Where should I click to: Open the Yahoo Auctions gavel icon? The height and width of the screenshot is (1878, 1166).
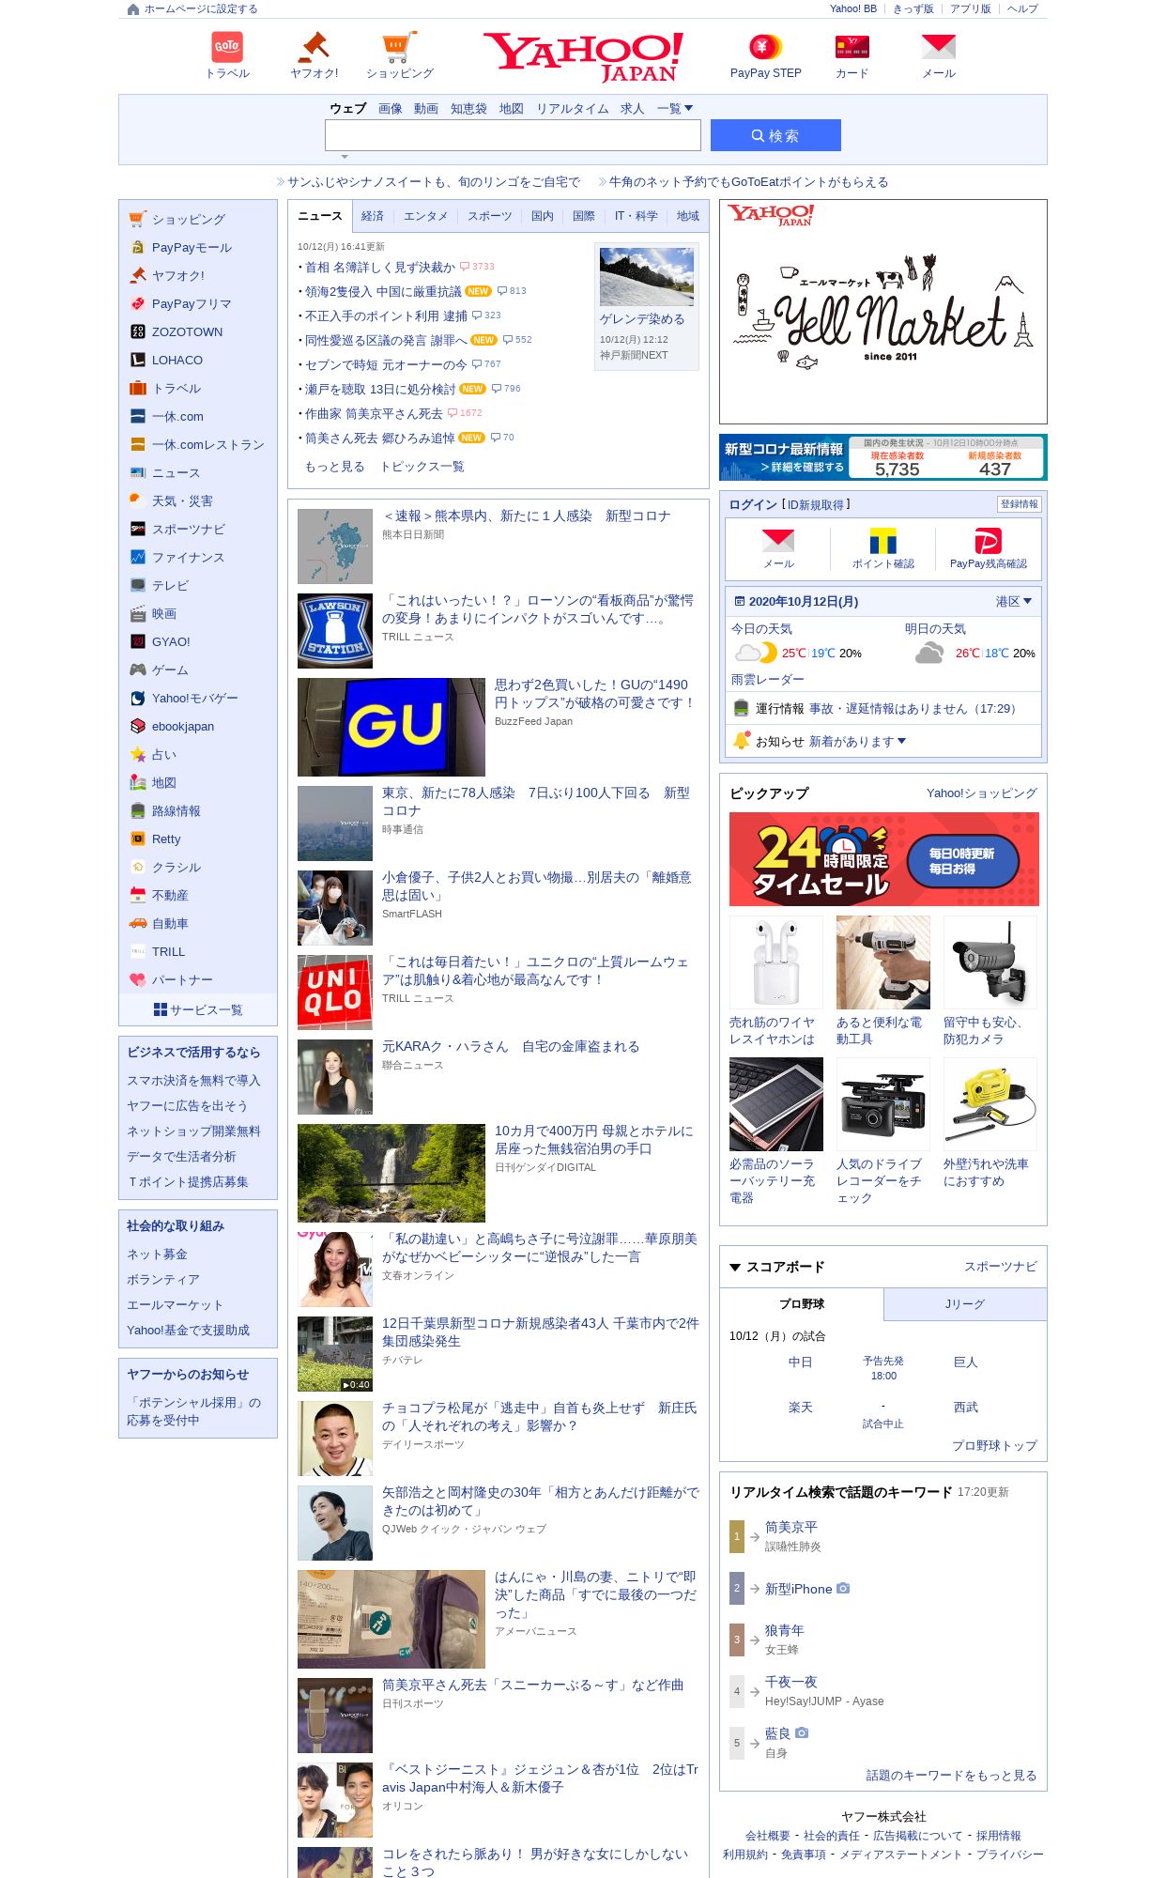pos(313,47)
